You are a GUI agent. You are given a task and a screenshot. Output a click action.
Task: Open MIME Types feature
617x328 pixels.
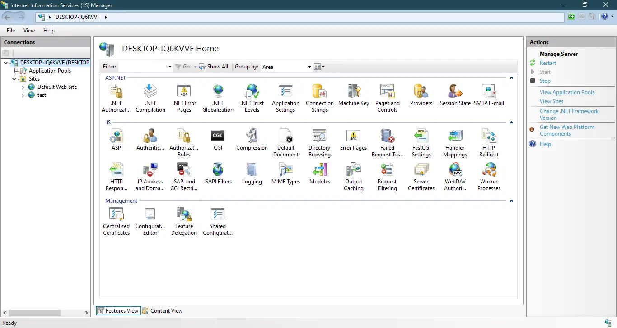286,173
